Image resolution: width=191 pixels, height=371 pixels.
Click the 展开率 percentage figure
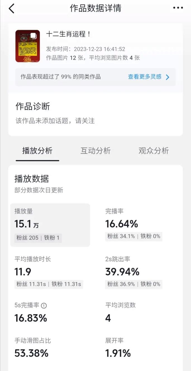pyautogui.click(x=118, y=353)
